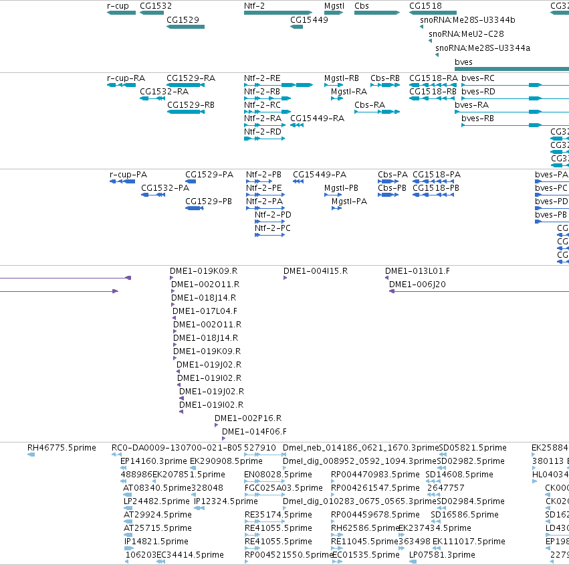Select the CG1518-RA transcript
This screenshot has height=565, width=569.
[x=433, y=85]
